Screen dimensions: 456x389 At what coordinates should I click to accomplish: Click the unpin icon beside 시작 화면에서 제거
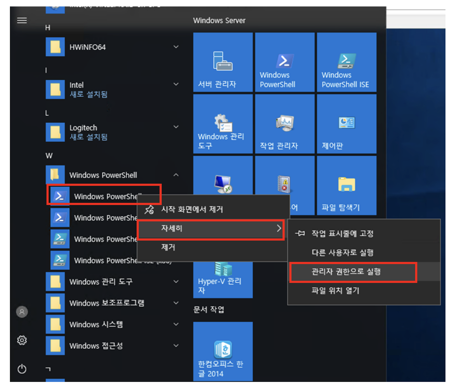tap(149, 209)
